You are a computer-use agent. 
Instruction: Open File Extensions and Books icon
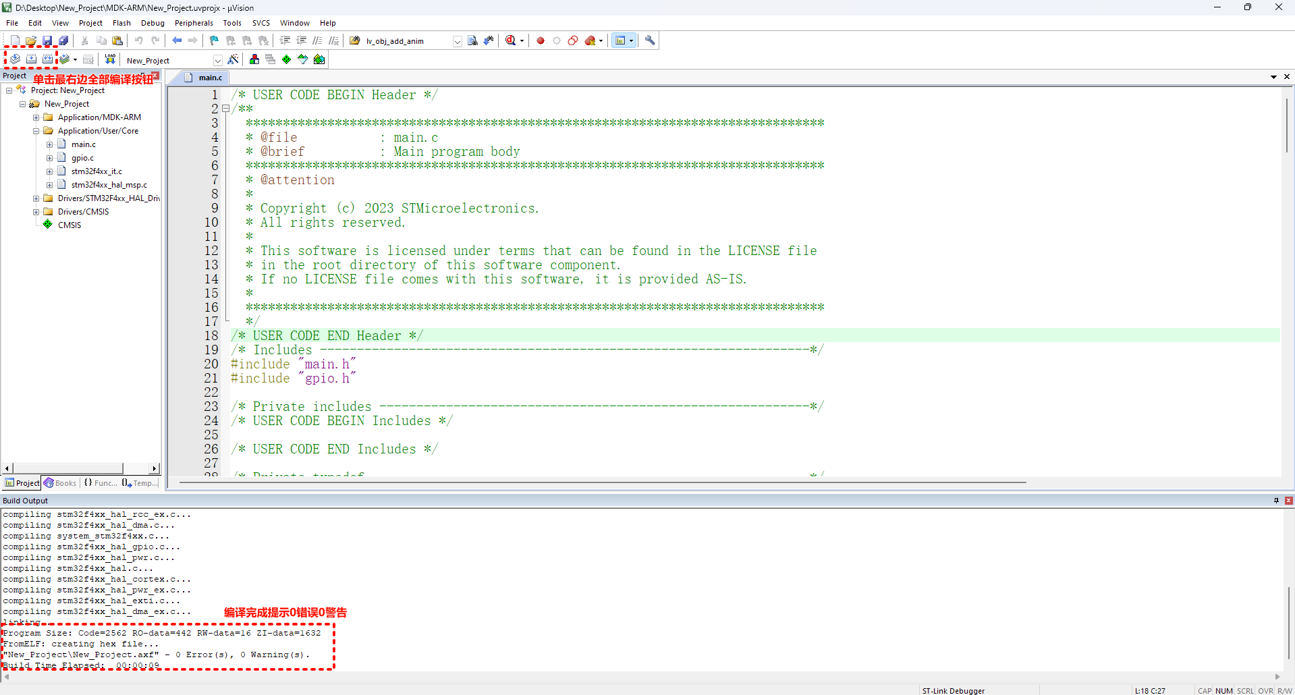pyautogui.click(x=254, y=59)
